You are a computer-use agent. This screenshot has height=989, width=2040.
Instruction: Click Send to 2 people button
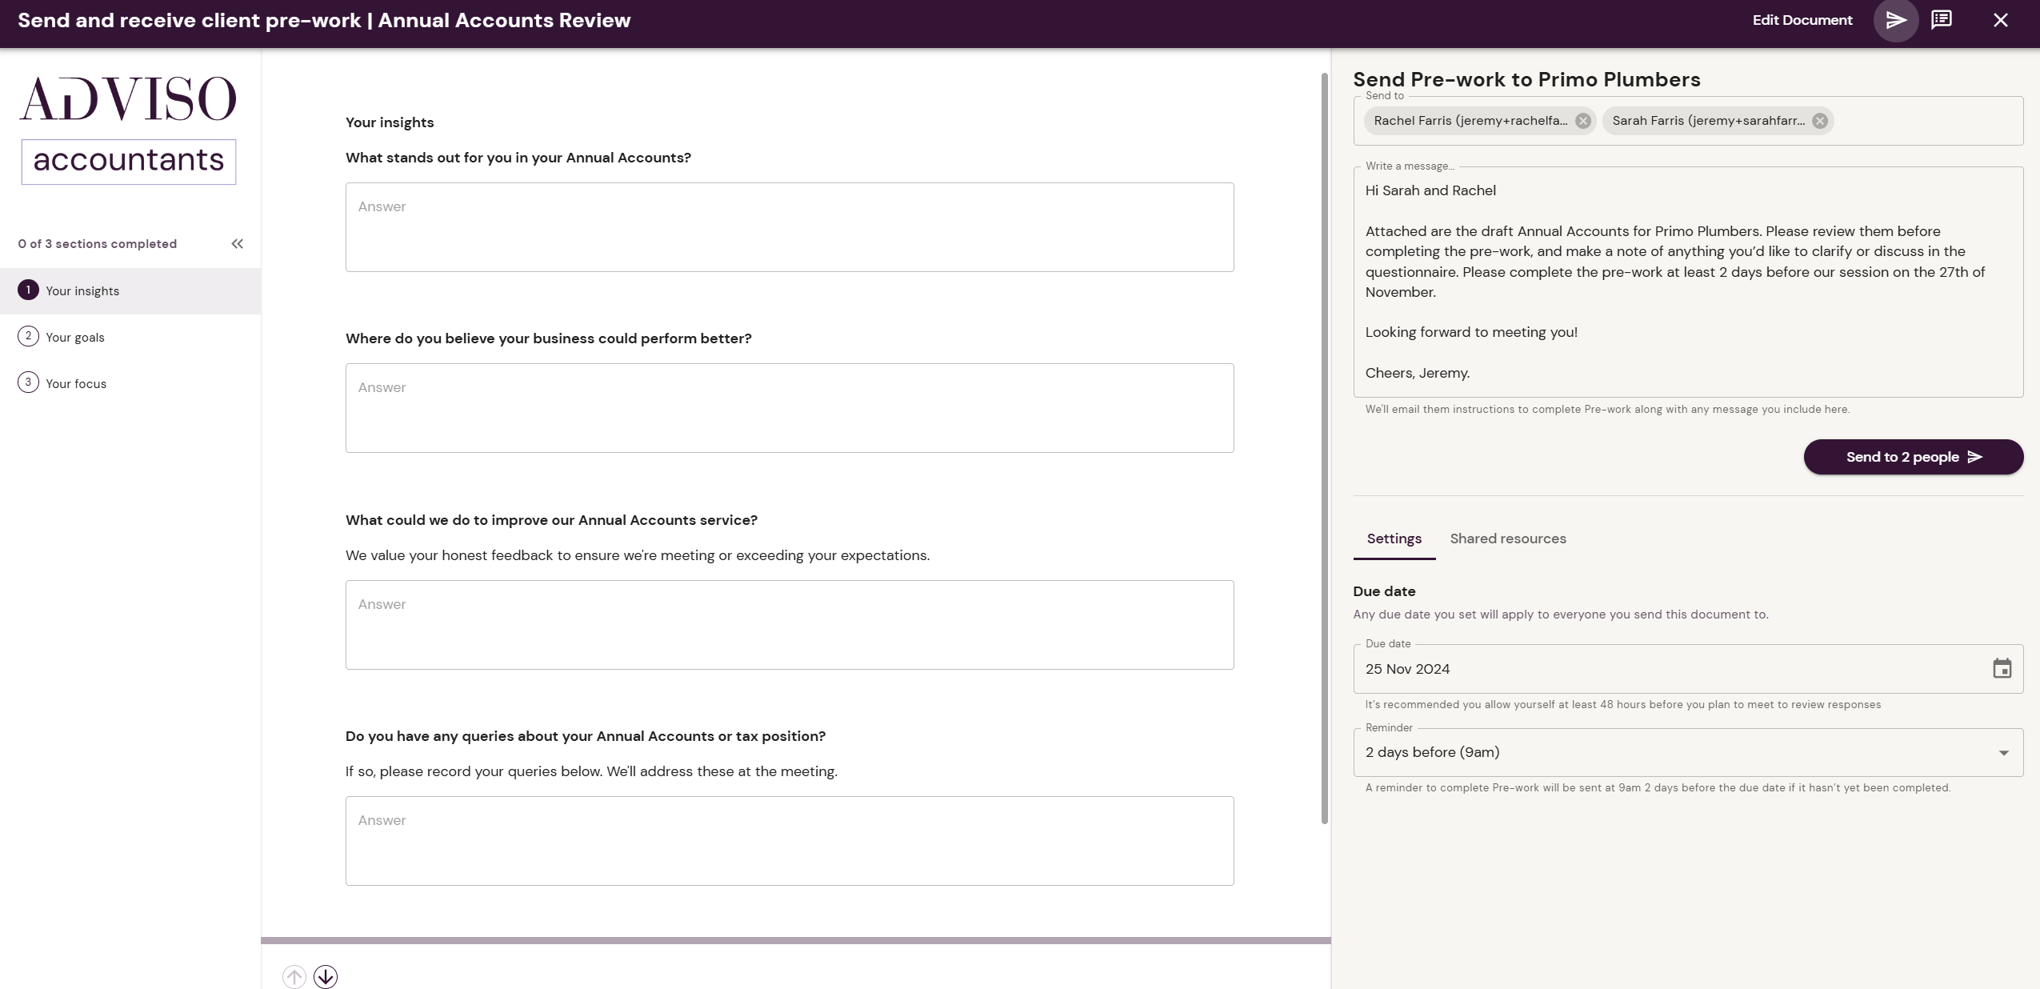click(1914, 457)
